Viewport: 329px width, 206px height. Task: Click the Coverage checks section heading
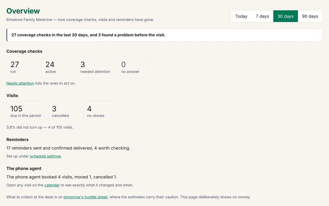(x=24, y=51)
